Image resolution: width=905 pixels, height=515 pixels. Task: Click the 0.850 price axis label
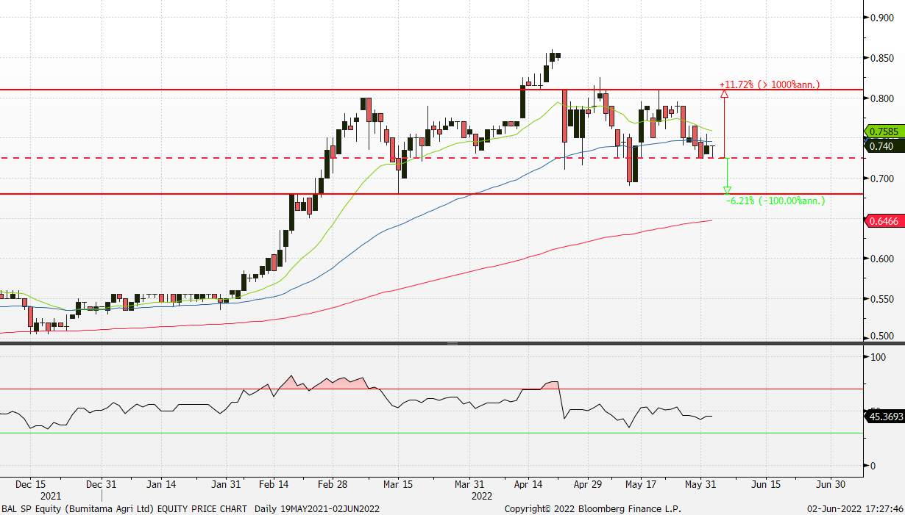(x=882, y=58)
